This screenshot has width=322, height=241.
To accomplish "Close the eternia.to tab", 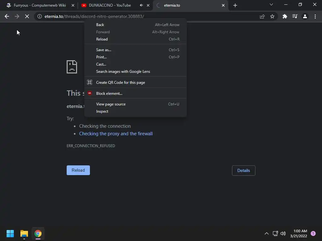I will click(x=223, y=5).
